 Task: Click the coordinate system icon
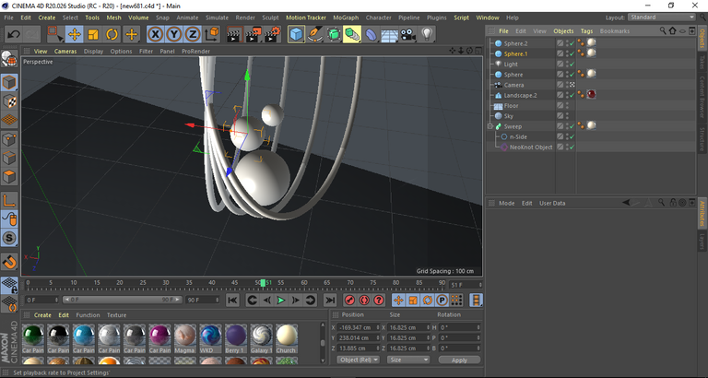(x=212, y=34)
